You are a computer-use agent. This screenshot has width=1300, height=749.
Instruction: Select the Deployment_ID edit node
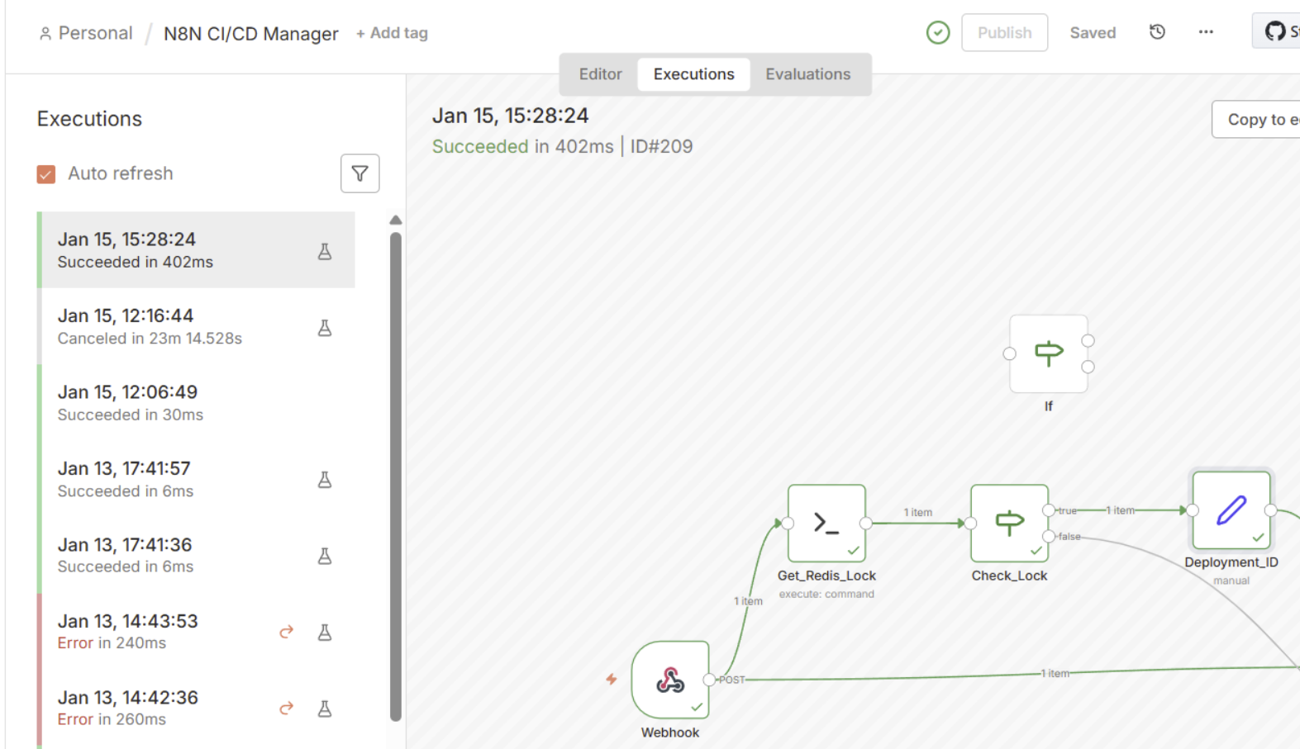point(1231,510)
